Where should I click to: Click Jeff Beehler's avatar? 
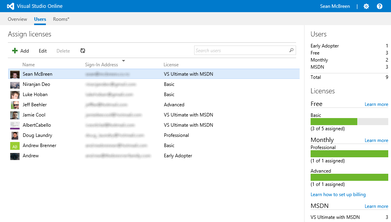click(15, 105)
